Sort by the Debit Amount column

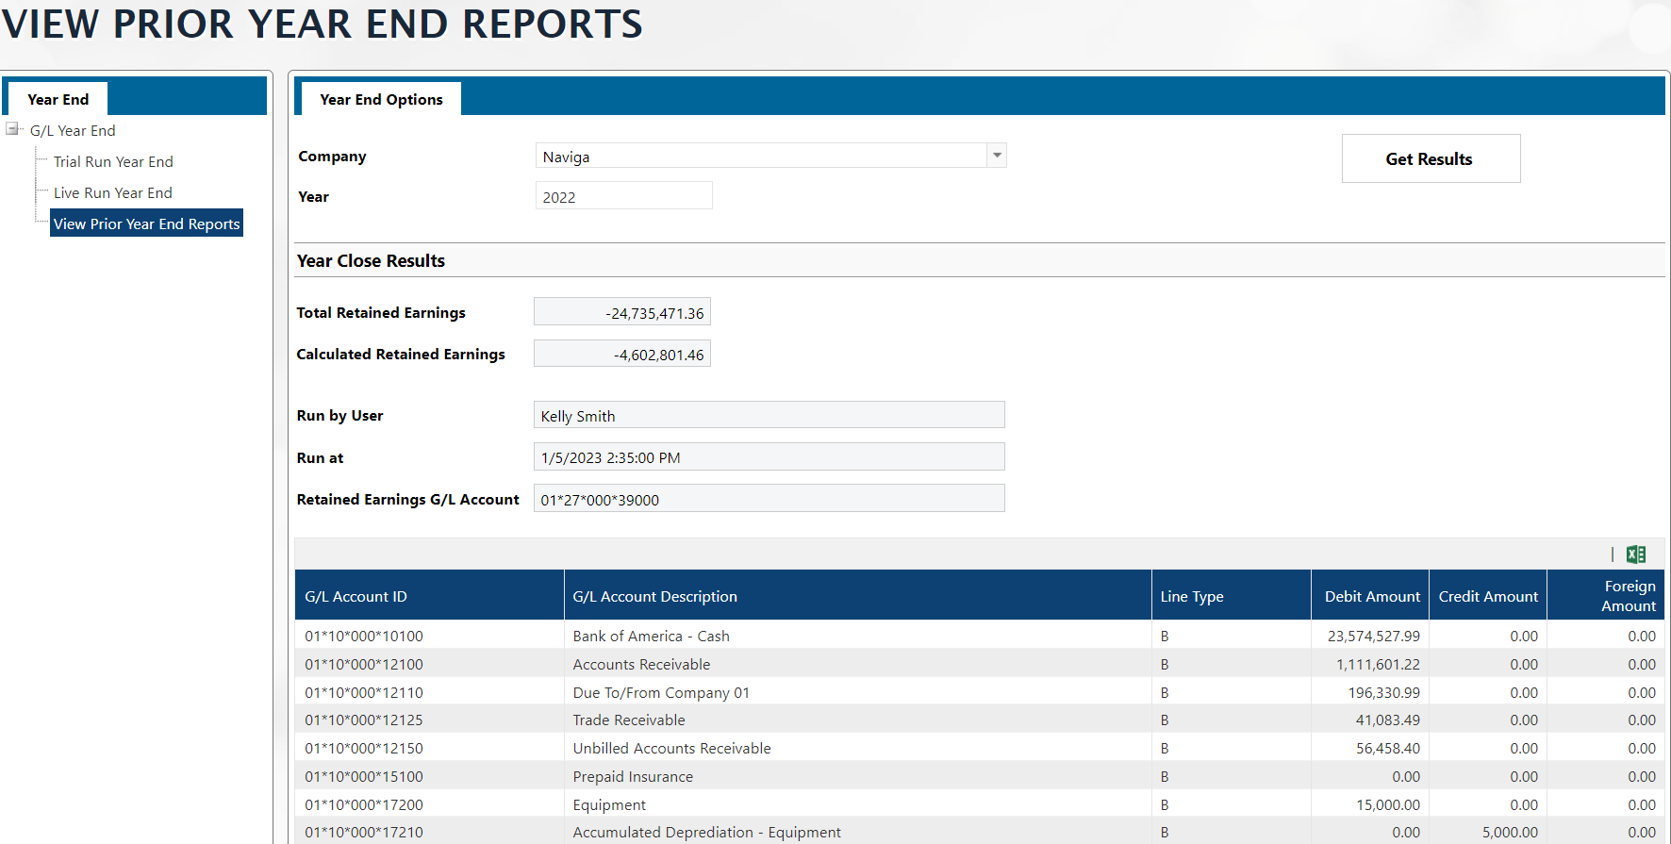[x=1371, y=597]
